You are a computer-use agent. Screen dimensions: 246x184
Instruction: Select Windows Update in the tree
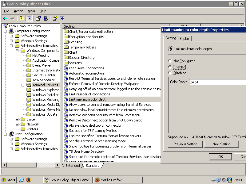point(45,114)
